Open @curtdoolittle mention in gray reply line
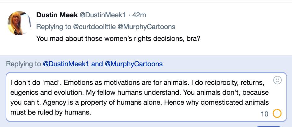The image size is (292, 127). click(x=94, y=27)
